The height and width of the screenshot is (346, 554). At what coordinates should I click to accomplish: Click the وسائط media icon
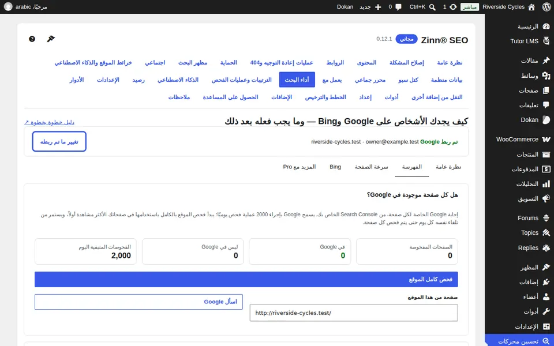coord(546,76)
